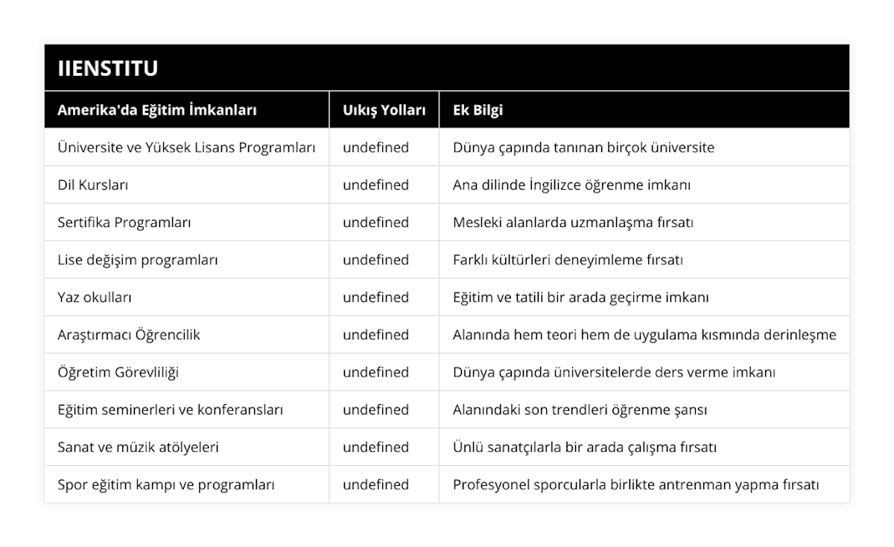
Task: Select the "Öğretim Görevliliği" cell
Action: 118,372
